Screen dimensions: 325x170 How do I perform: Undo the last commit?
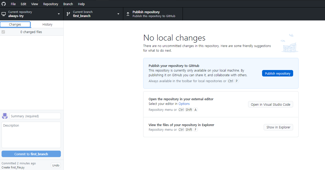coord(56,165)
